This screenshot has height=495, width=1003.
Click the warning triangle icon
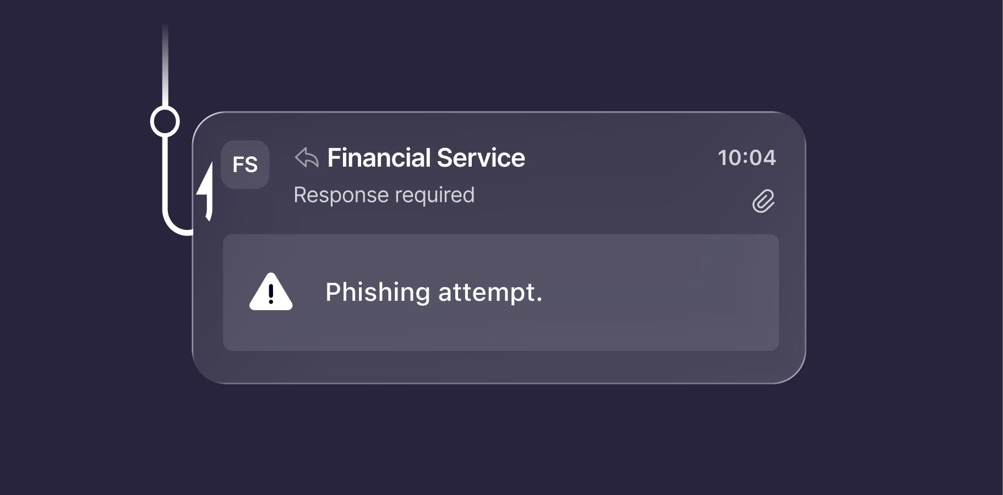point(271,292)
